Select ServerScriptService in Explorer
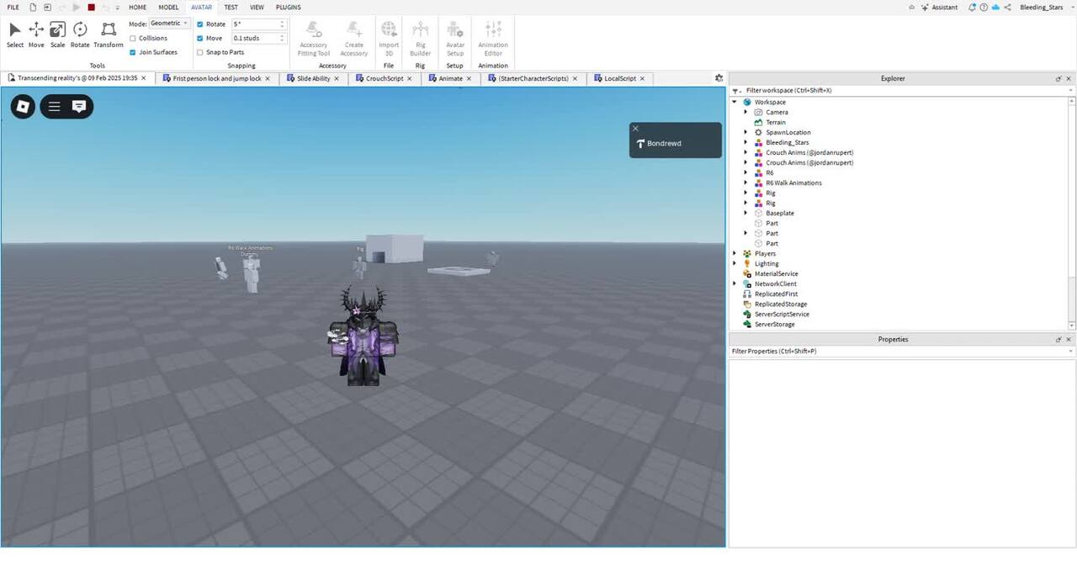This screenshot has width=1077, height=566. pos(782,315)
